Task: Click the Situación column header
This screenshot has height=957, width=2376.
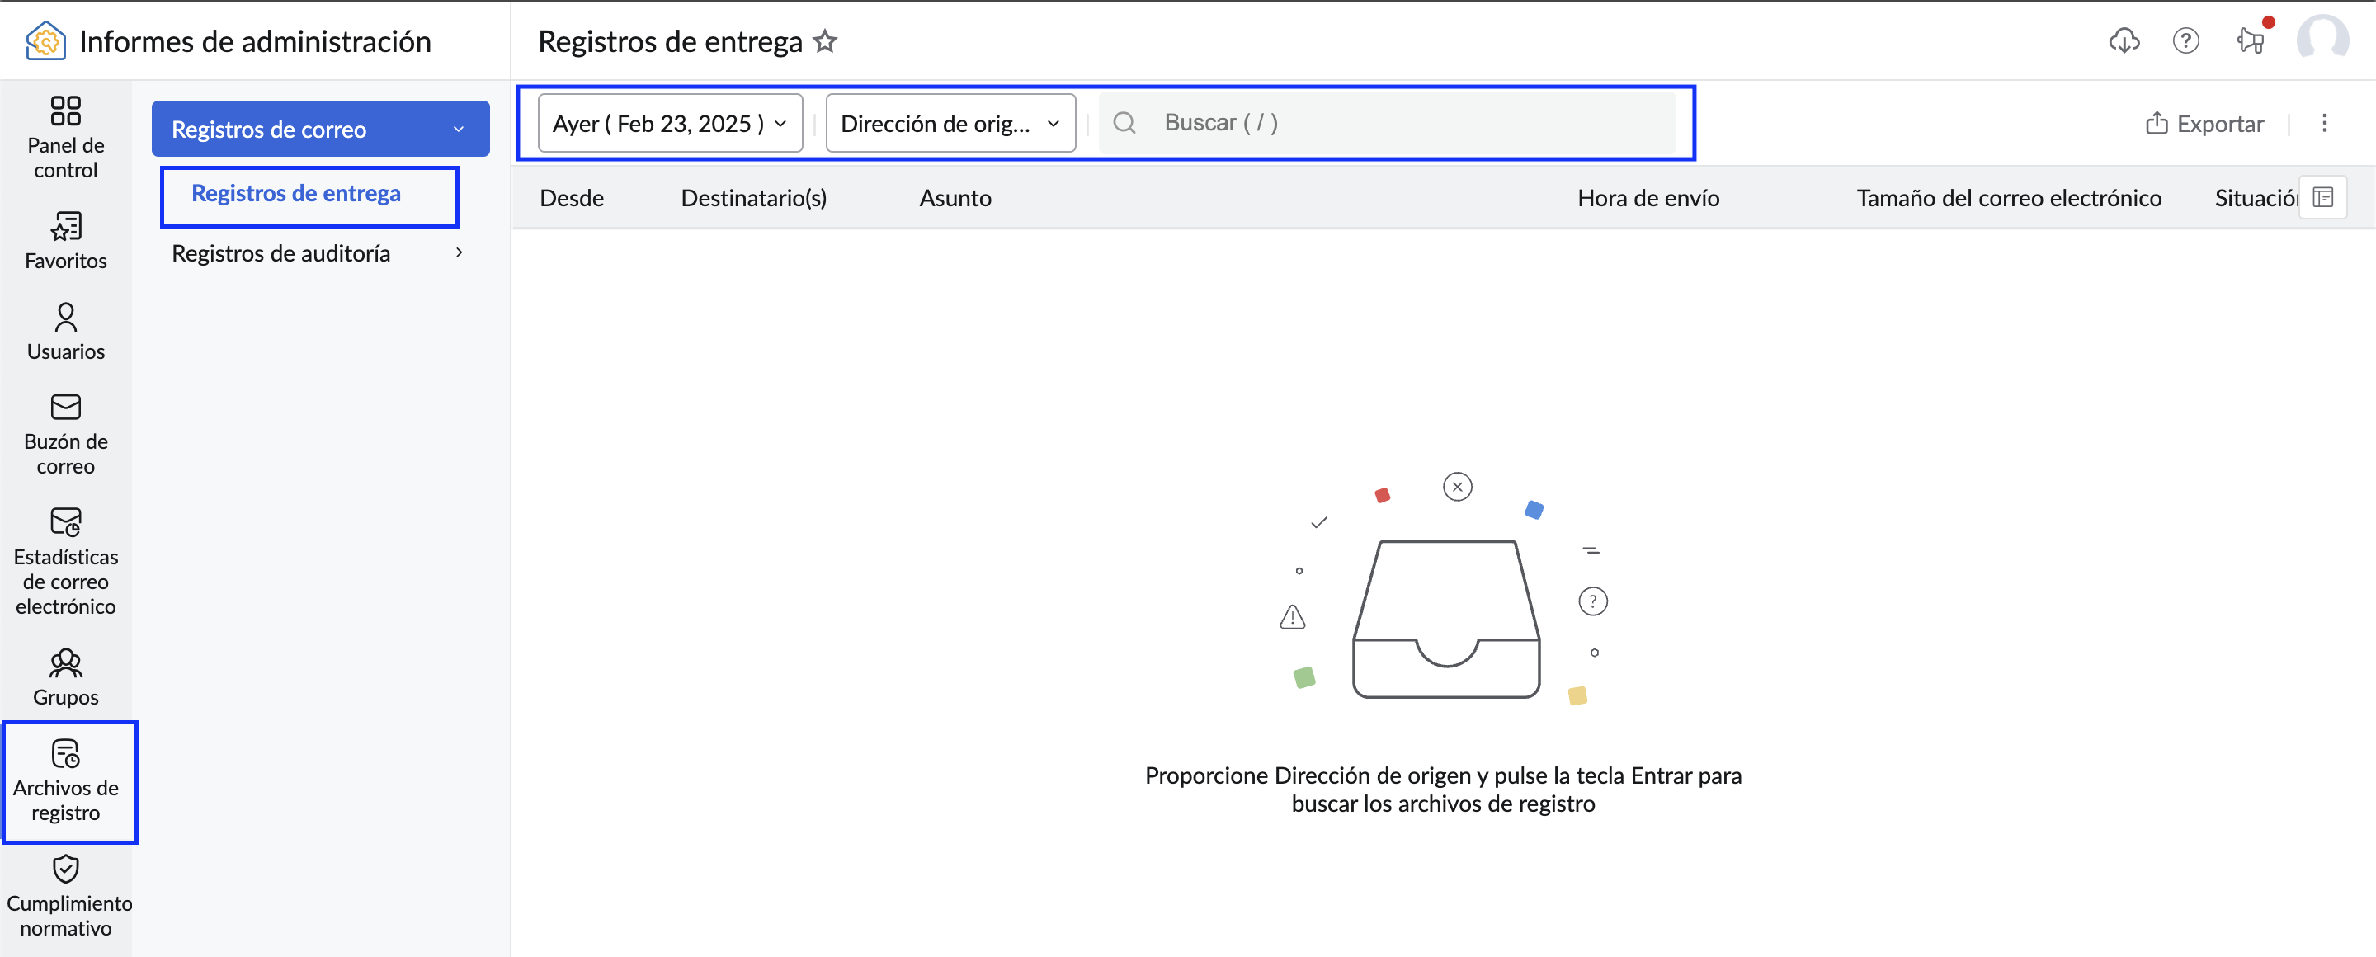Action: click(2256, 198)
